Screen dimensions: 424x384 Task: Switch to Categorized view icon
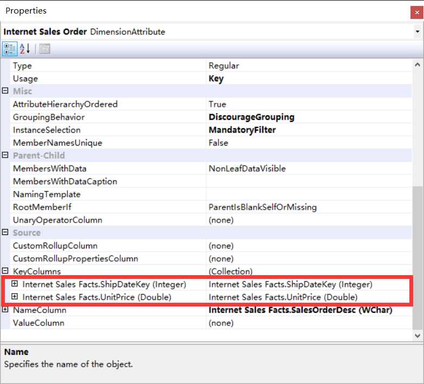coord(10,49)
